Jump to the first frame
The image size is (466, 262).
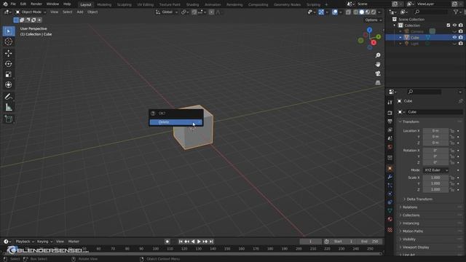[181, 242]
